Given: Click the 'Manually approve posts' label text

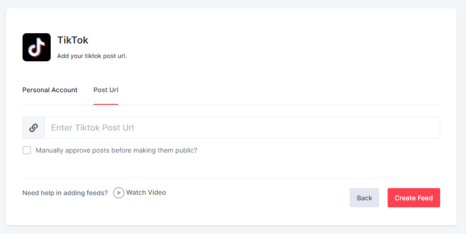Looking at the screenshot, I should [x=116, y=151].
